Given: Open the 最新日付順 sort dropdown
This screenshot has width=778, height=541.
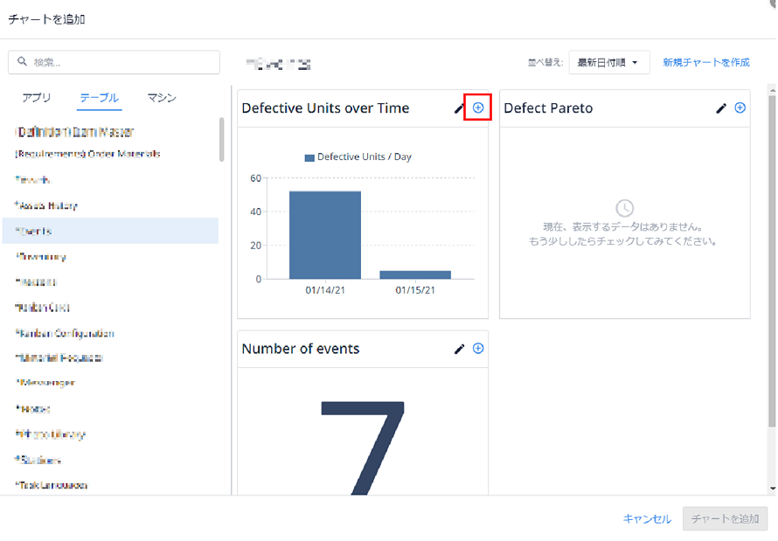Looking at the screenshot, I should (x=608, y=62).
